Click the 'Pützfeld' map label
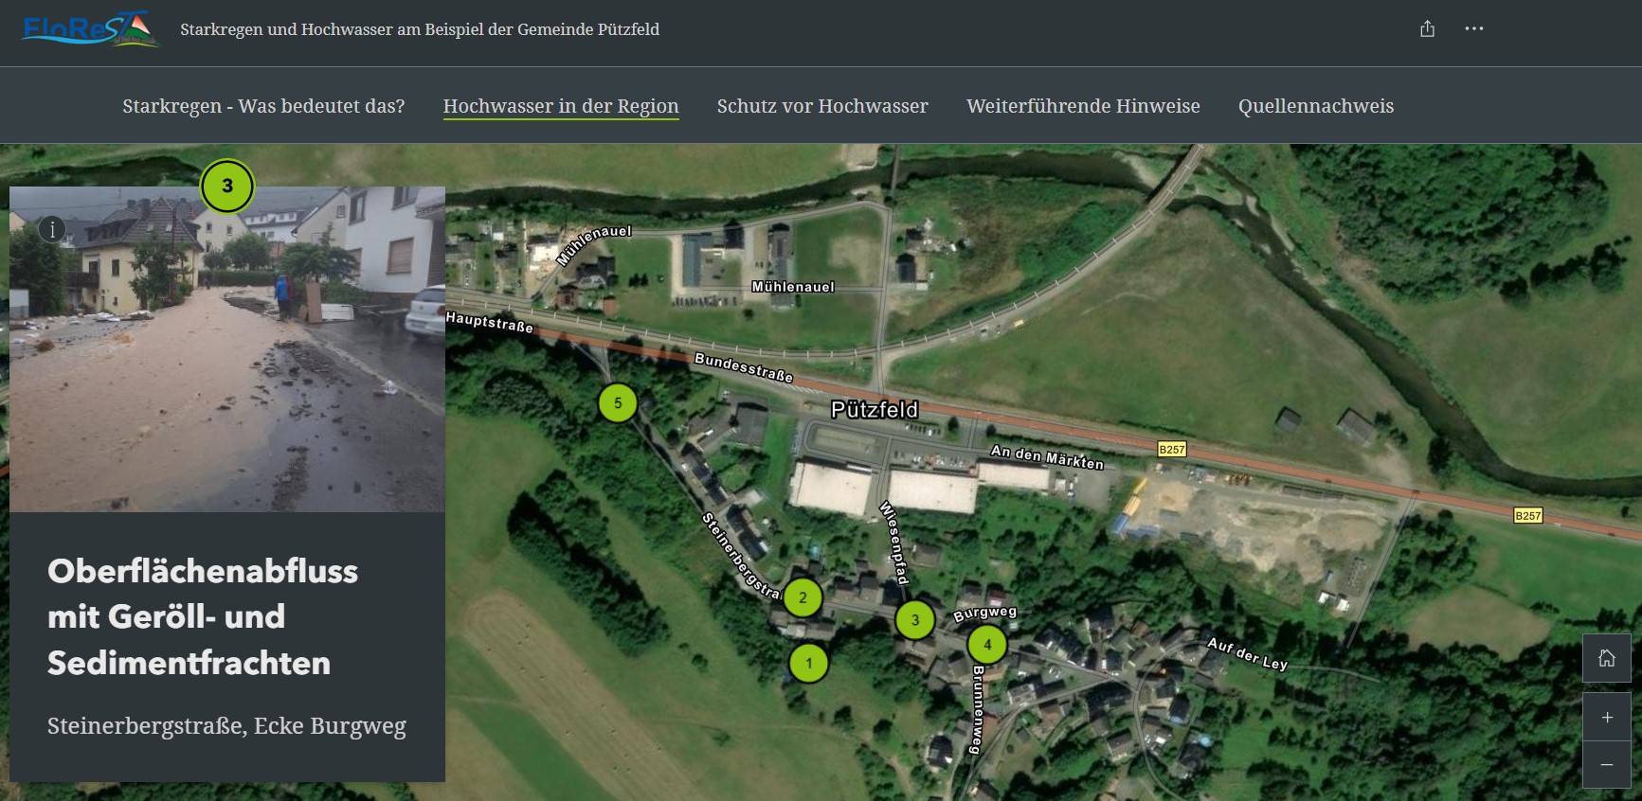 pyautogui.click(x=875, y=410)
